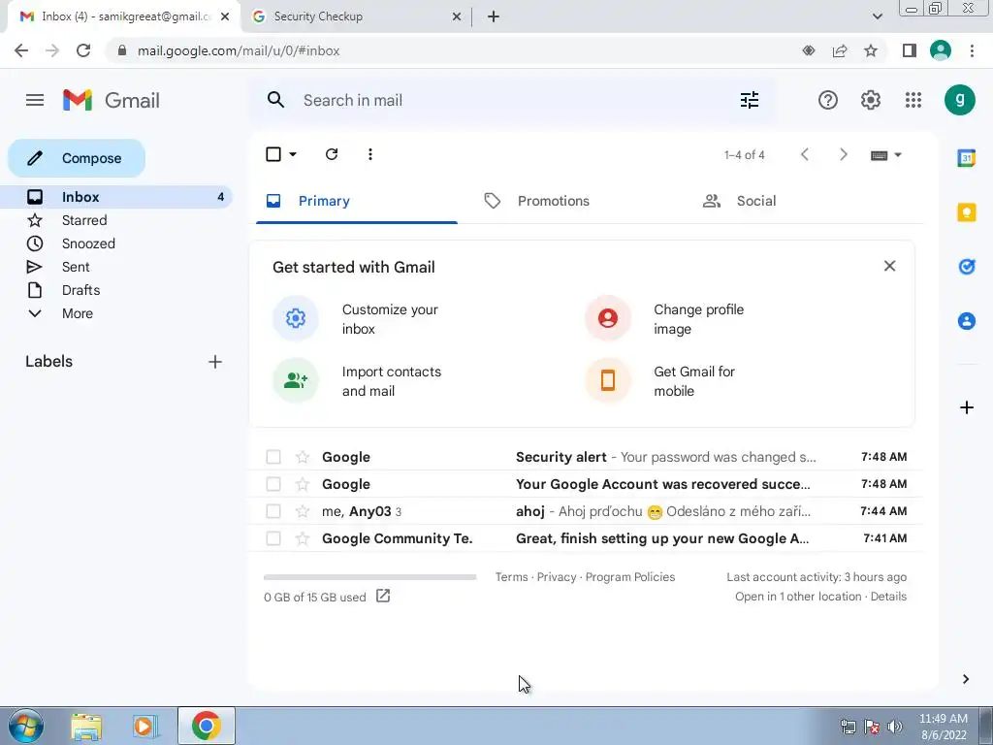The image size is (993, 745).
Task: Switch to the Promotions tab
Action: 554,202
